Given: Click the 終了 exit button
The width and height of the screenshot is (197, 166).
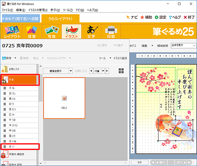Looking at the screenshot, I should tap(189, 17).
